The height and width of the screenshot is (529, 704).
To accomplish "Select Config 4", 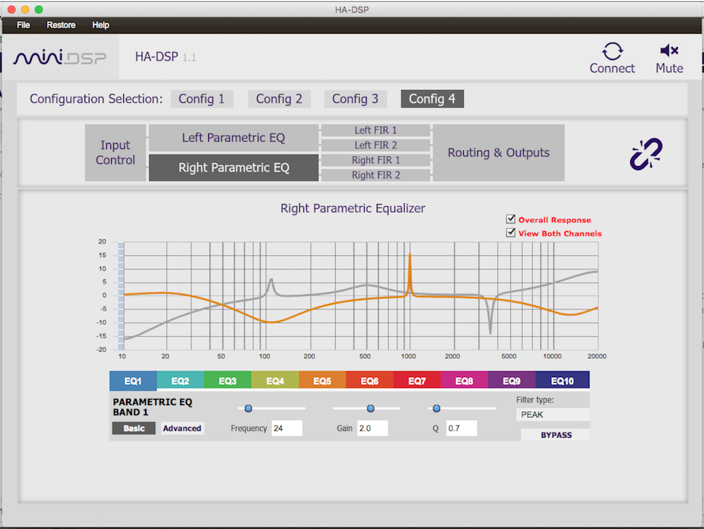I will 432,98.
